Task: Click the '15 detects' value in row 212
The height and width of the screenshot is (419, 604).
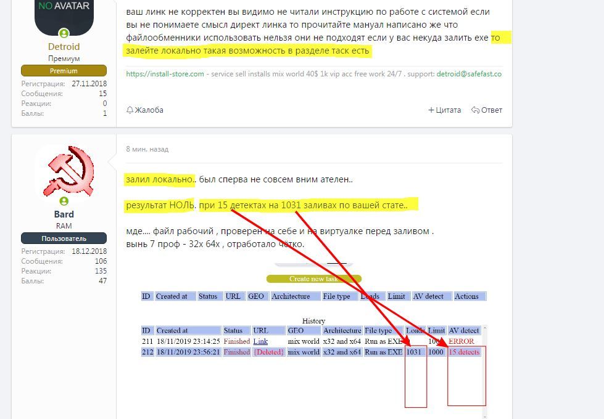Action: pyautogui.click(x=464, y=352)
